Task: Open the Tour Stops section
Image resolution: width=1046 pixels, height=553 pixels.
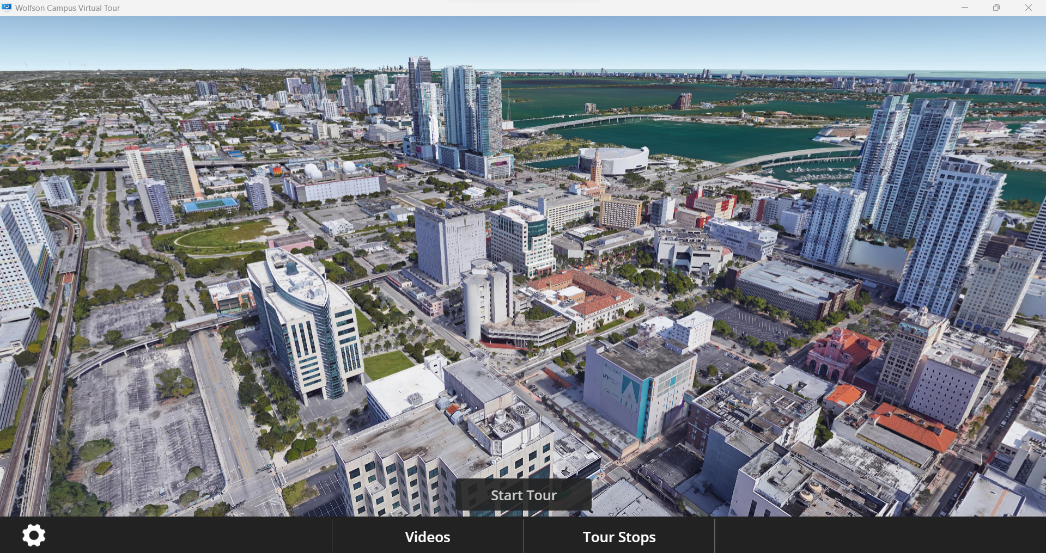Action: pyautogui.click(x=619, y=537)
